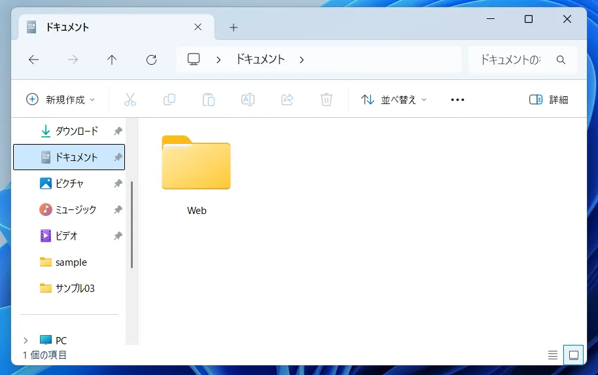Open the 新規作成 dropdown
Image resolution: width=598 pixels, height=375 pixels.
[60, 99]
